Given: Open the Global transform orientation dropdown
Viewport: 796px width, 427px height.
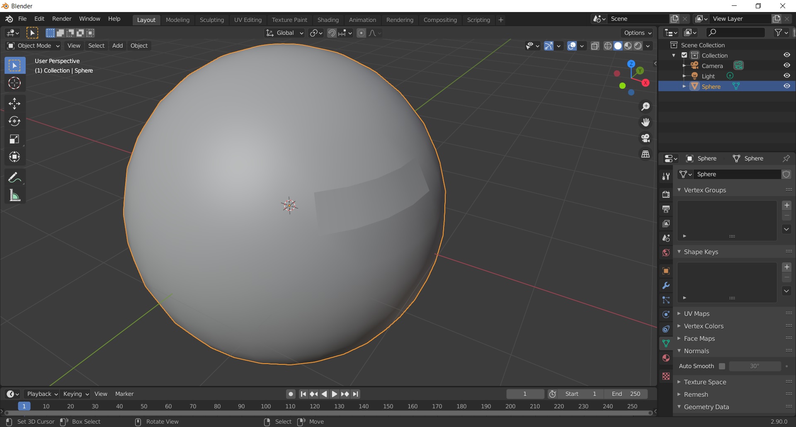Looking at the screenshot, I should (x=285, y=33).
